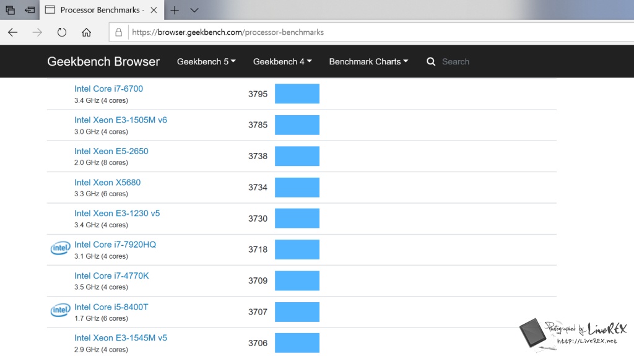Select the Processor Benchmarks tab
The height and width of the screenshot is (356, 634).
pos(102,10)
